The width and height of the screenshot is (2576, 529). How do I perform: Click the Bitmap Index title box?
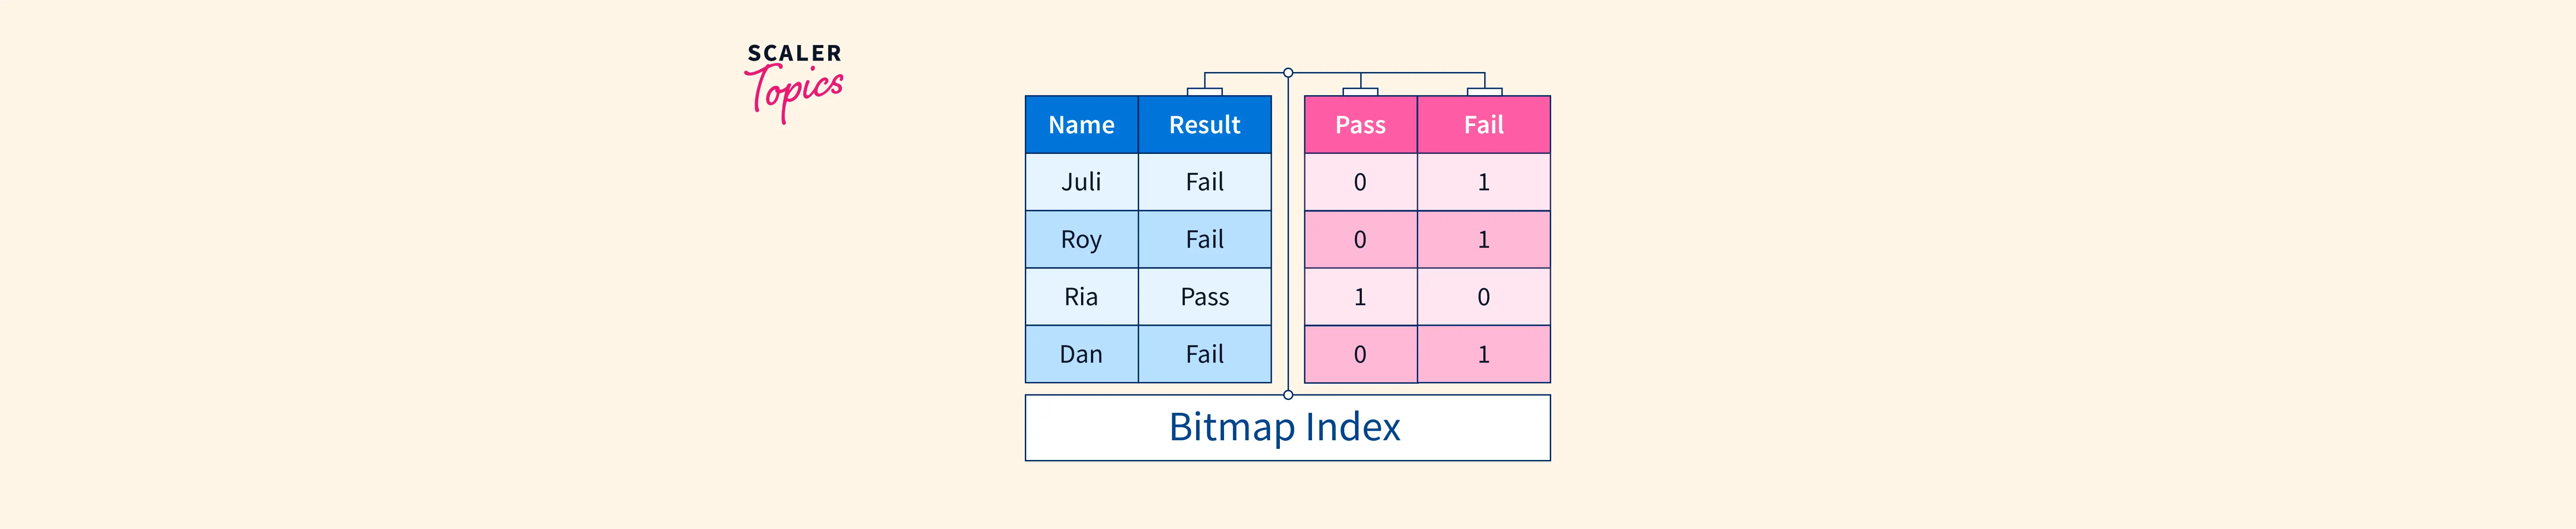[x=1287, y=427]
